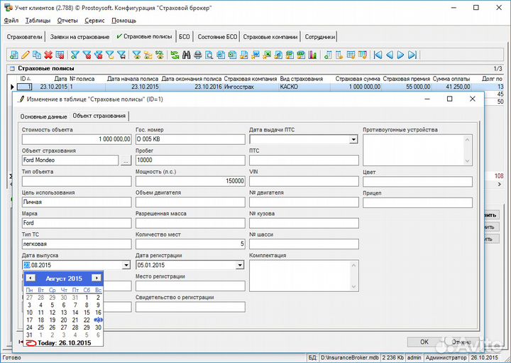511x363 pixels.
Task: Switch to the Основные данные tab
Action: click(43, 116)
